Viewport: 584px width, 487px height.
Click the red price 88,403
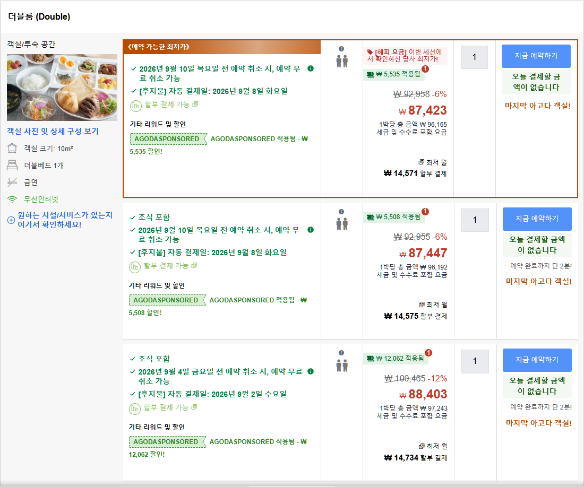pyautogui.click(x=427, y=394)
